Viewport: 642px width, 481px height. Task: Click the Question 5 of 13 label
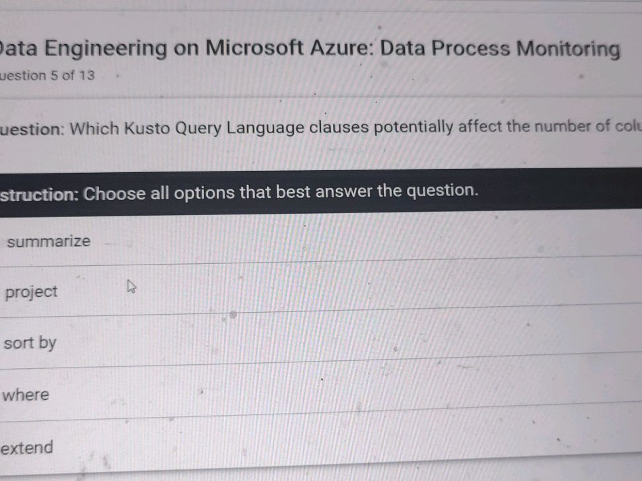[46, 75]
